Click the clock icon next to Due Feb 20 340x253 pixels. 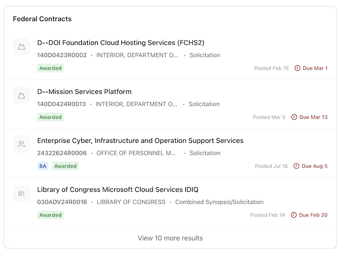pyautogui.click(x=294, y=215)
